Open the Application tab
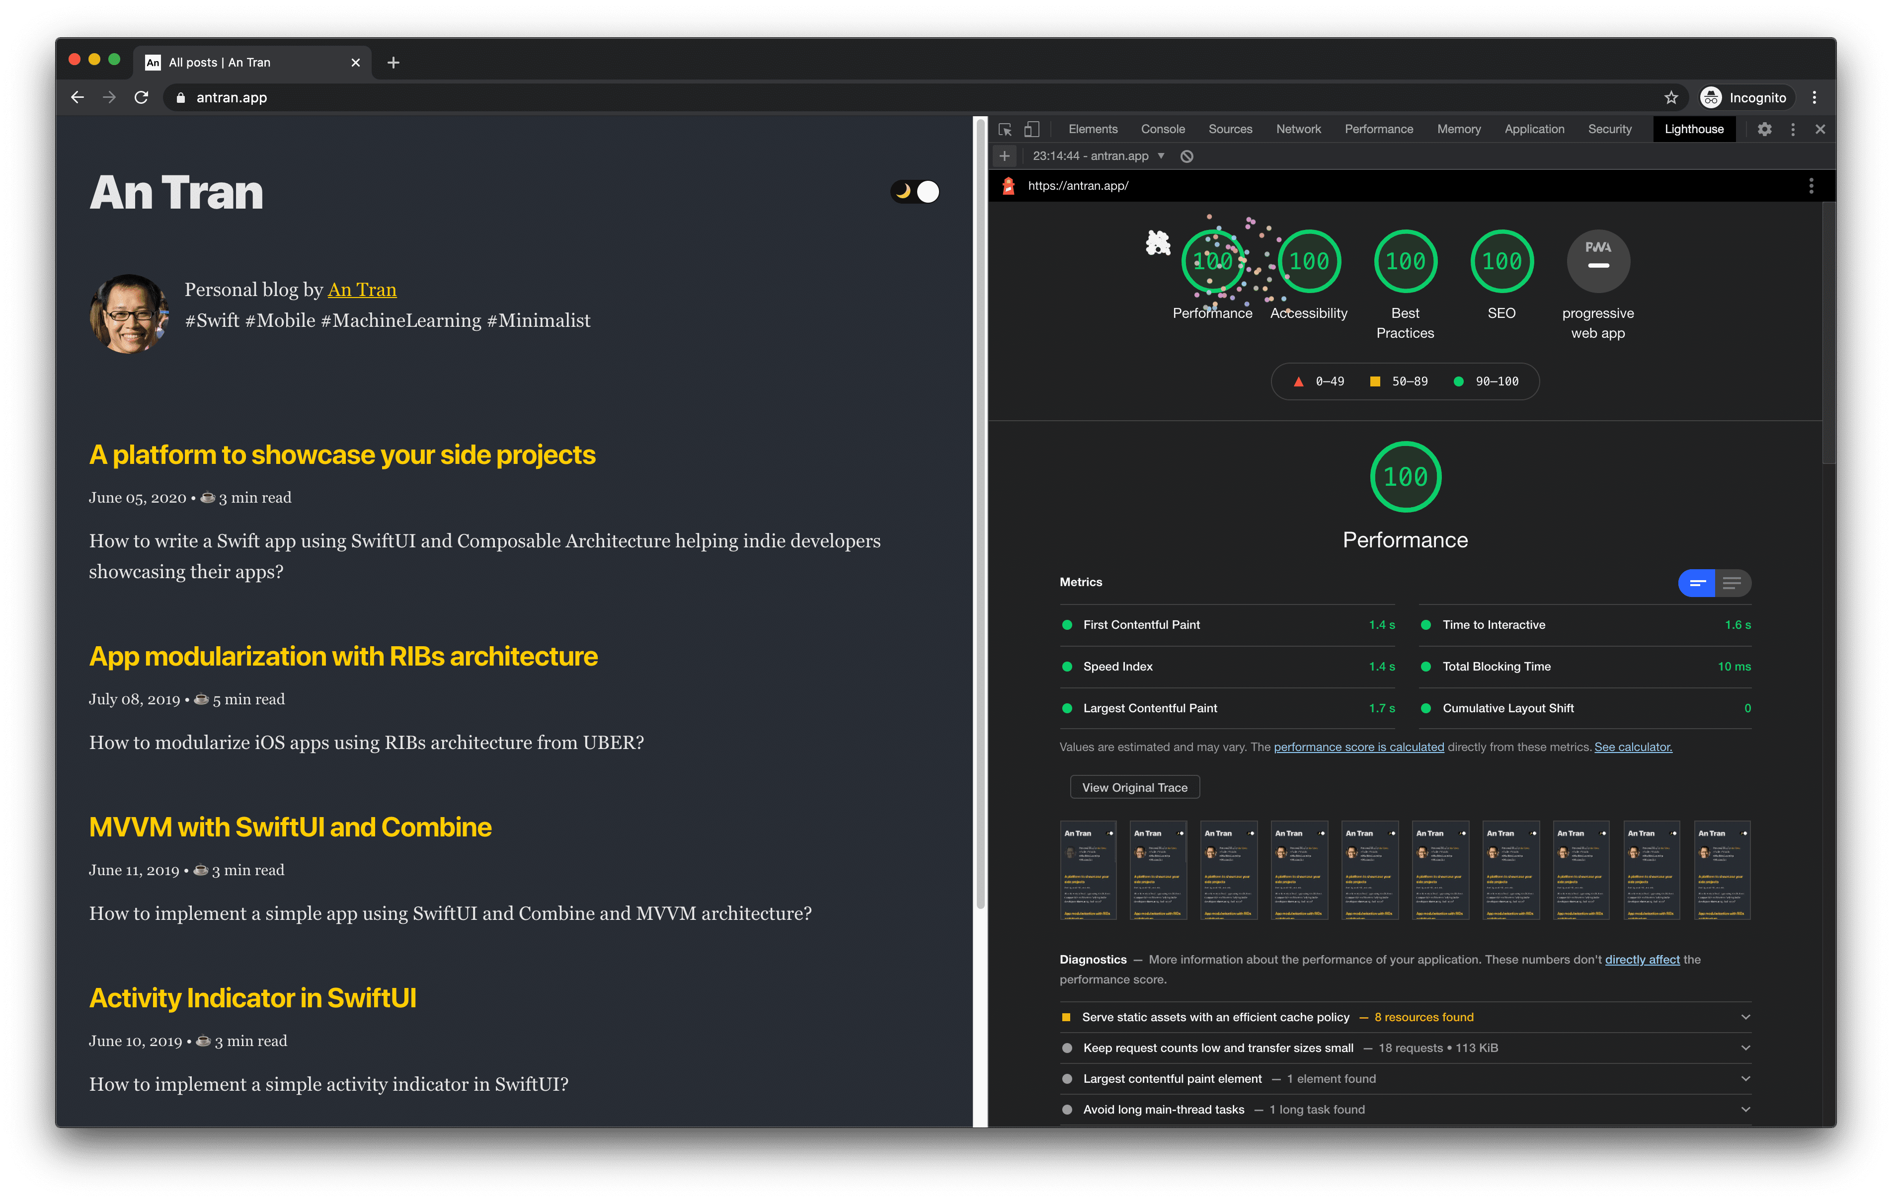This screenshot has height=1201, width=1892. tap(1534, 129)
